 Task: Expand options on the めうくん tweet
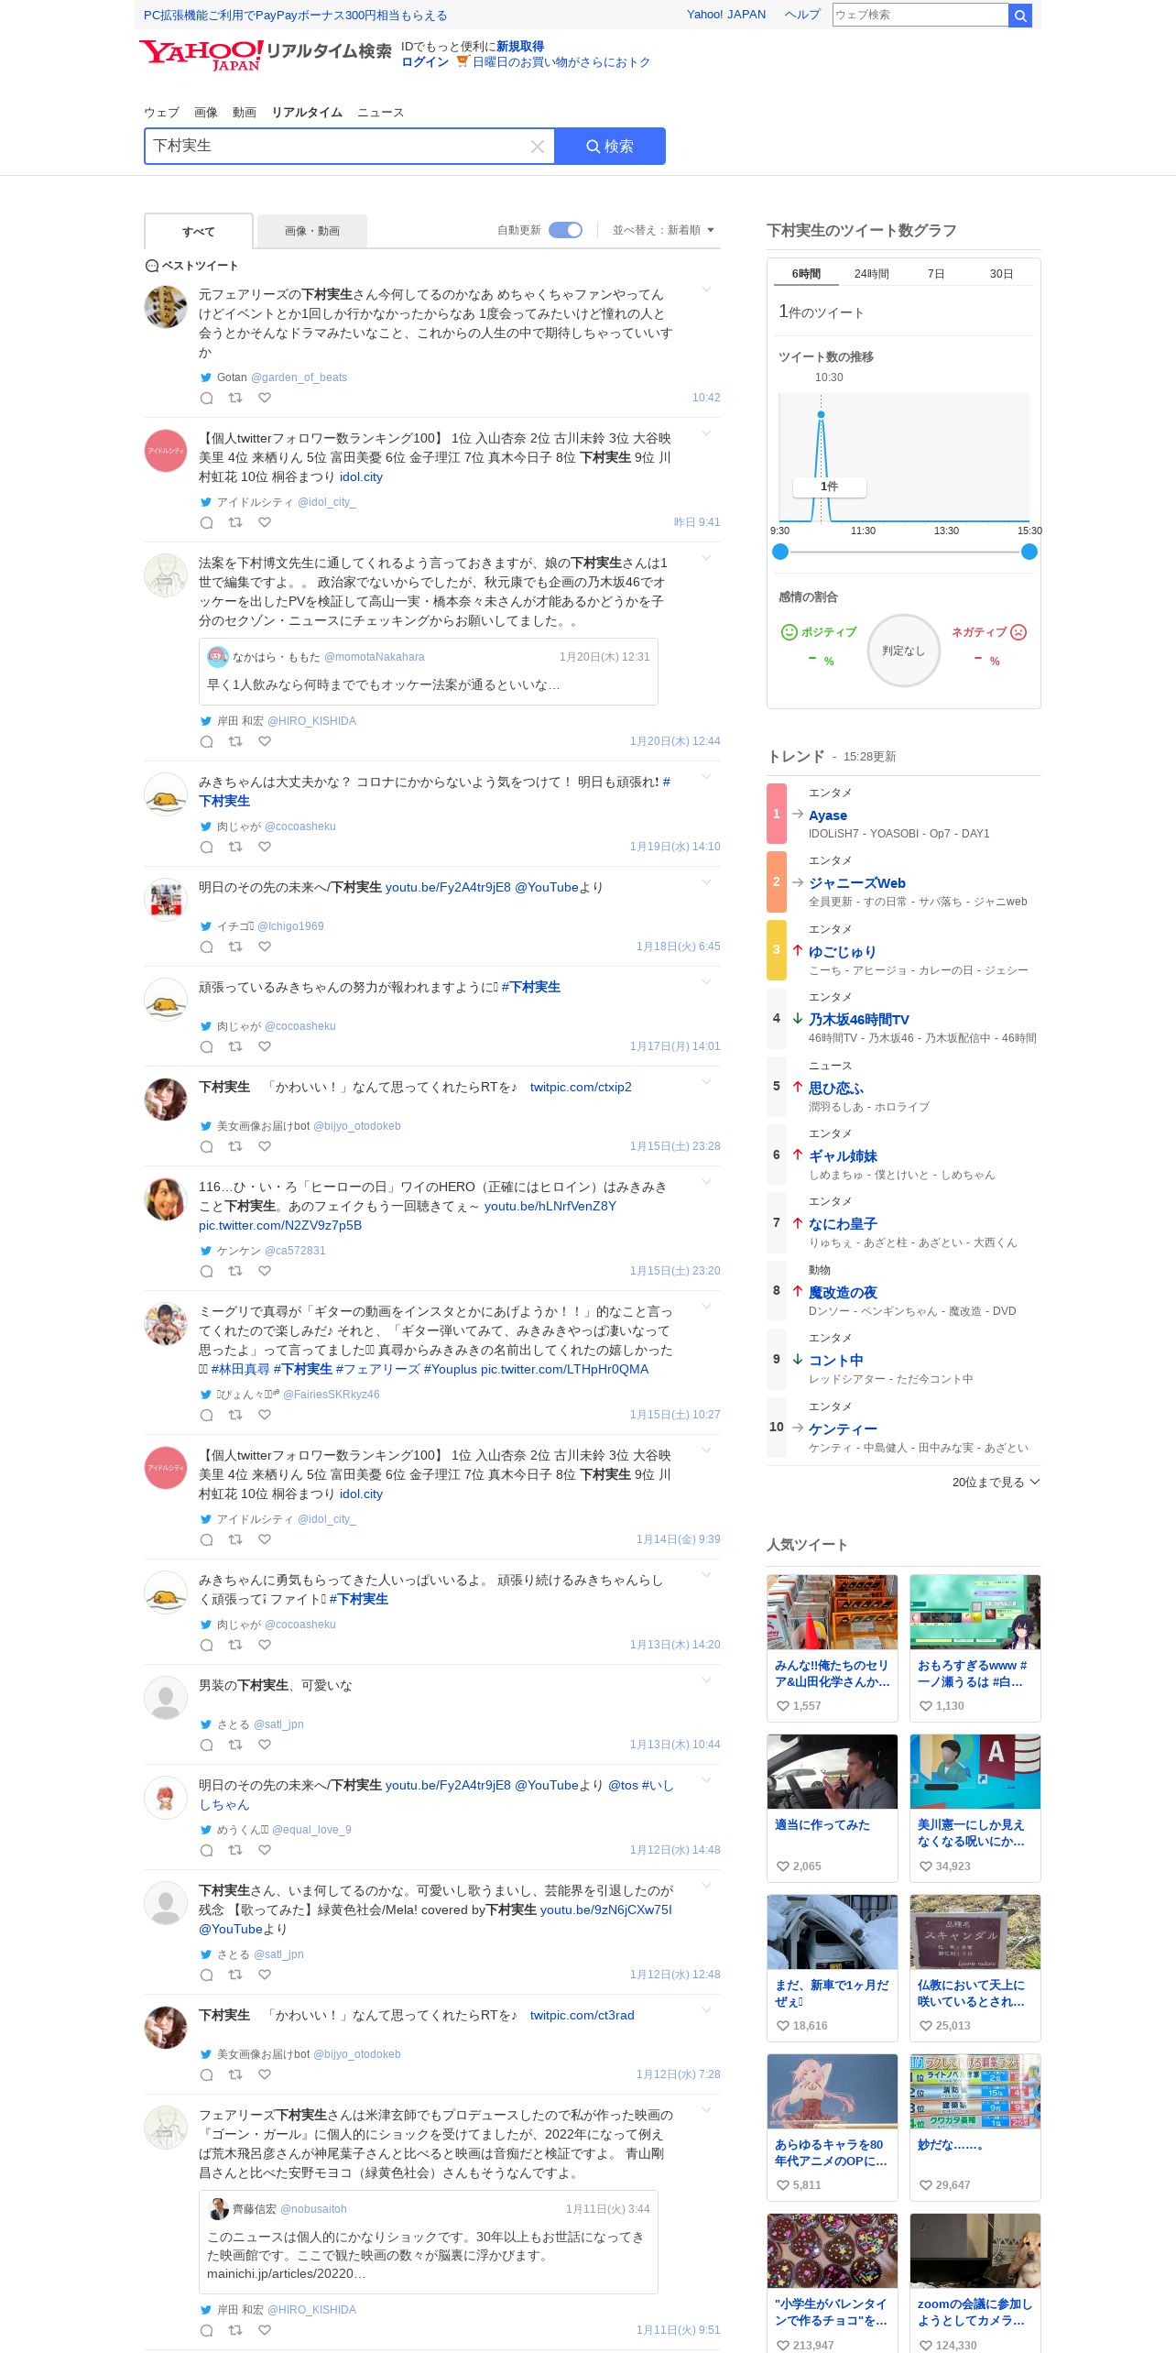coord(706,1780)
